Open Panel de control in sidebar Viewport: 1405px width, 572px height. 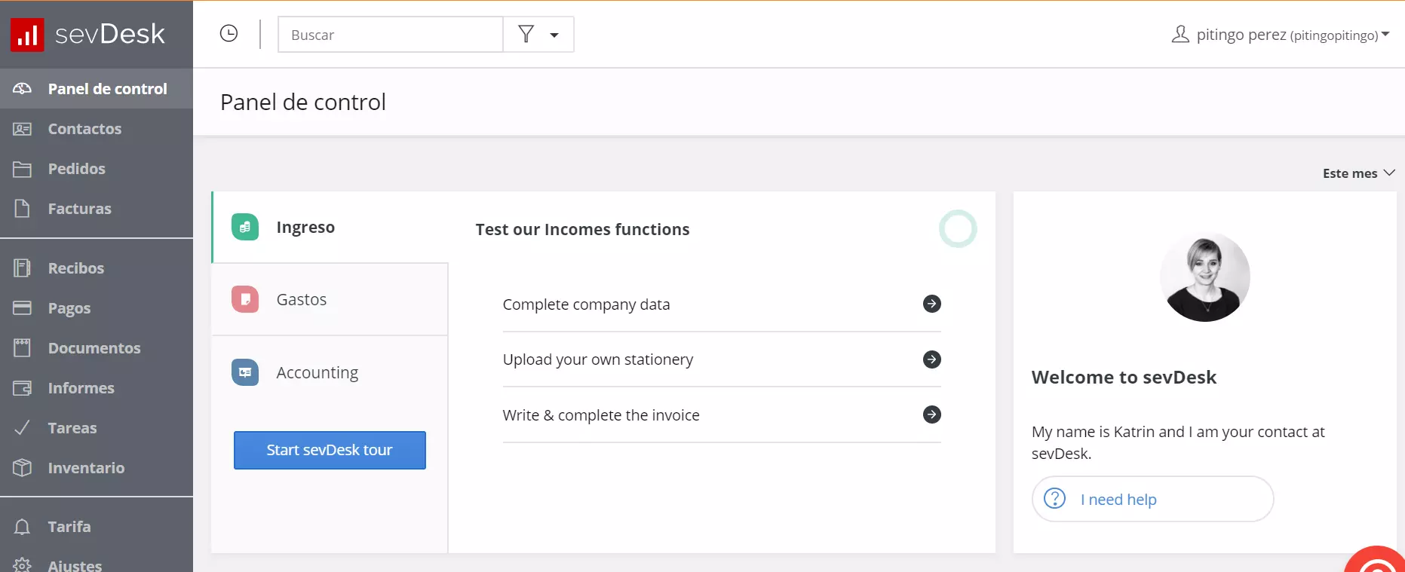[x=97, y=89]
